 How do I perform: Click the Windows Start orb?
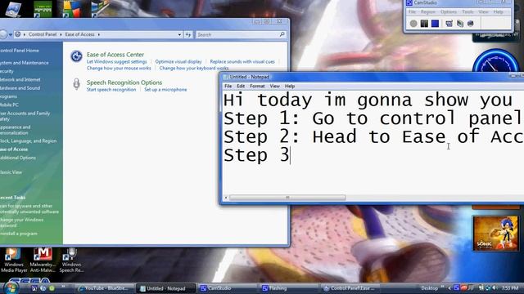(11, 288)
